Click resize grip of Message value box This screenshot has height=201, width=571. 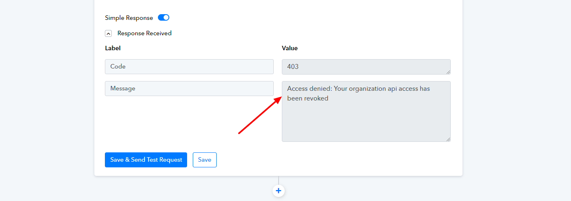(x=448, y=139)
